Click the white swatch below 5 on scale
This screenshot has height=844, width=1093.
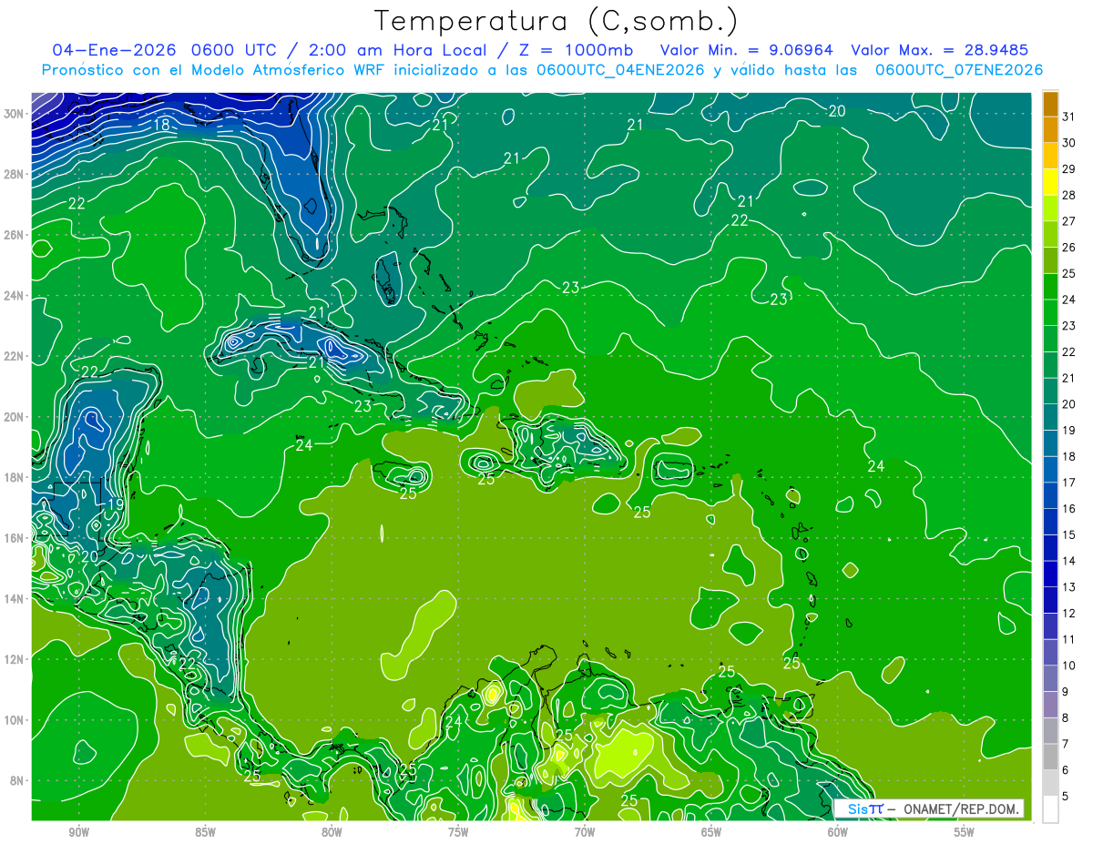(1050, 809)
